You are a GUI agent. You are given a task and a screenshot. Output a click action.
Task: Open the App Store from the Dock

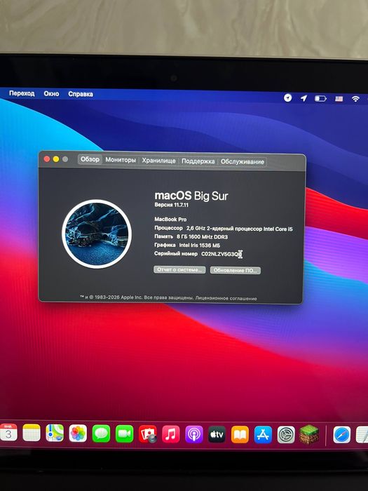[x=263, y=435]
